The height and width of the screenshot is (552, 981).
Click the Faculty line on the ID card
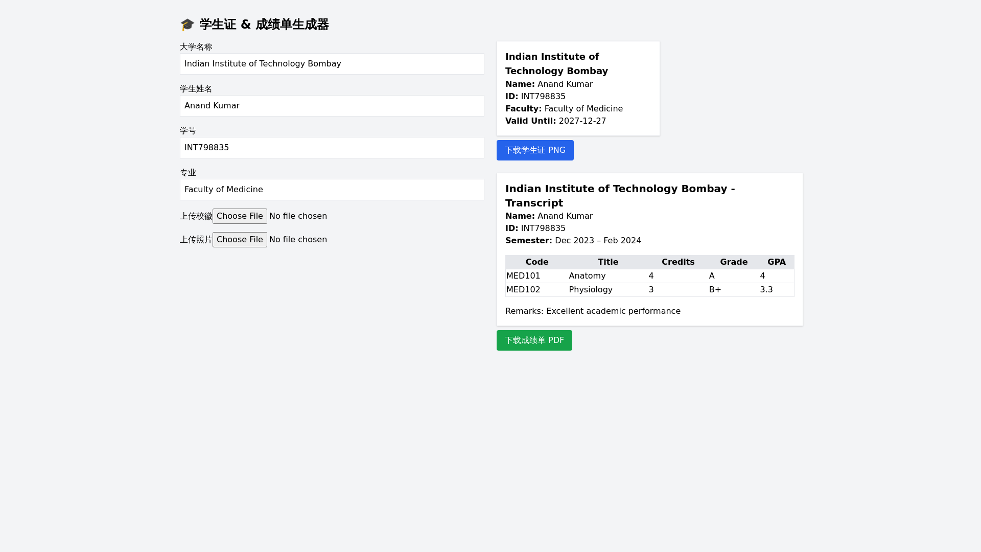point(564,109)
